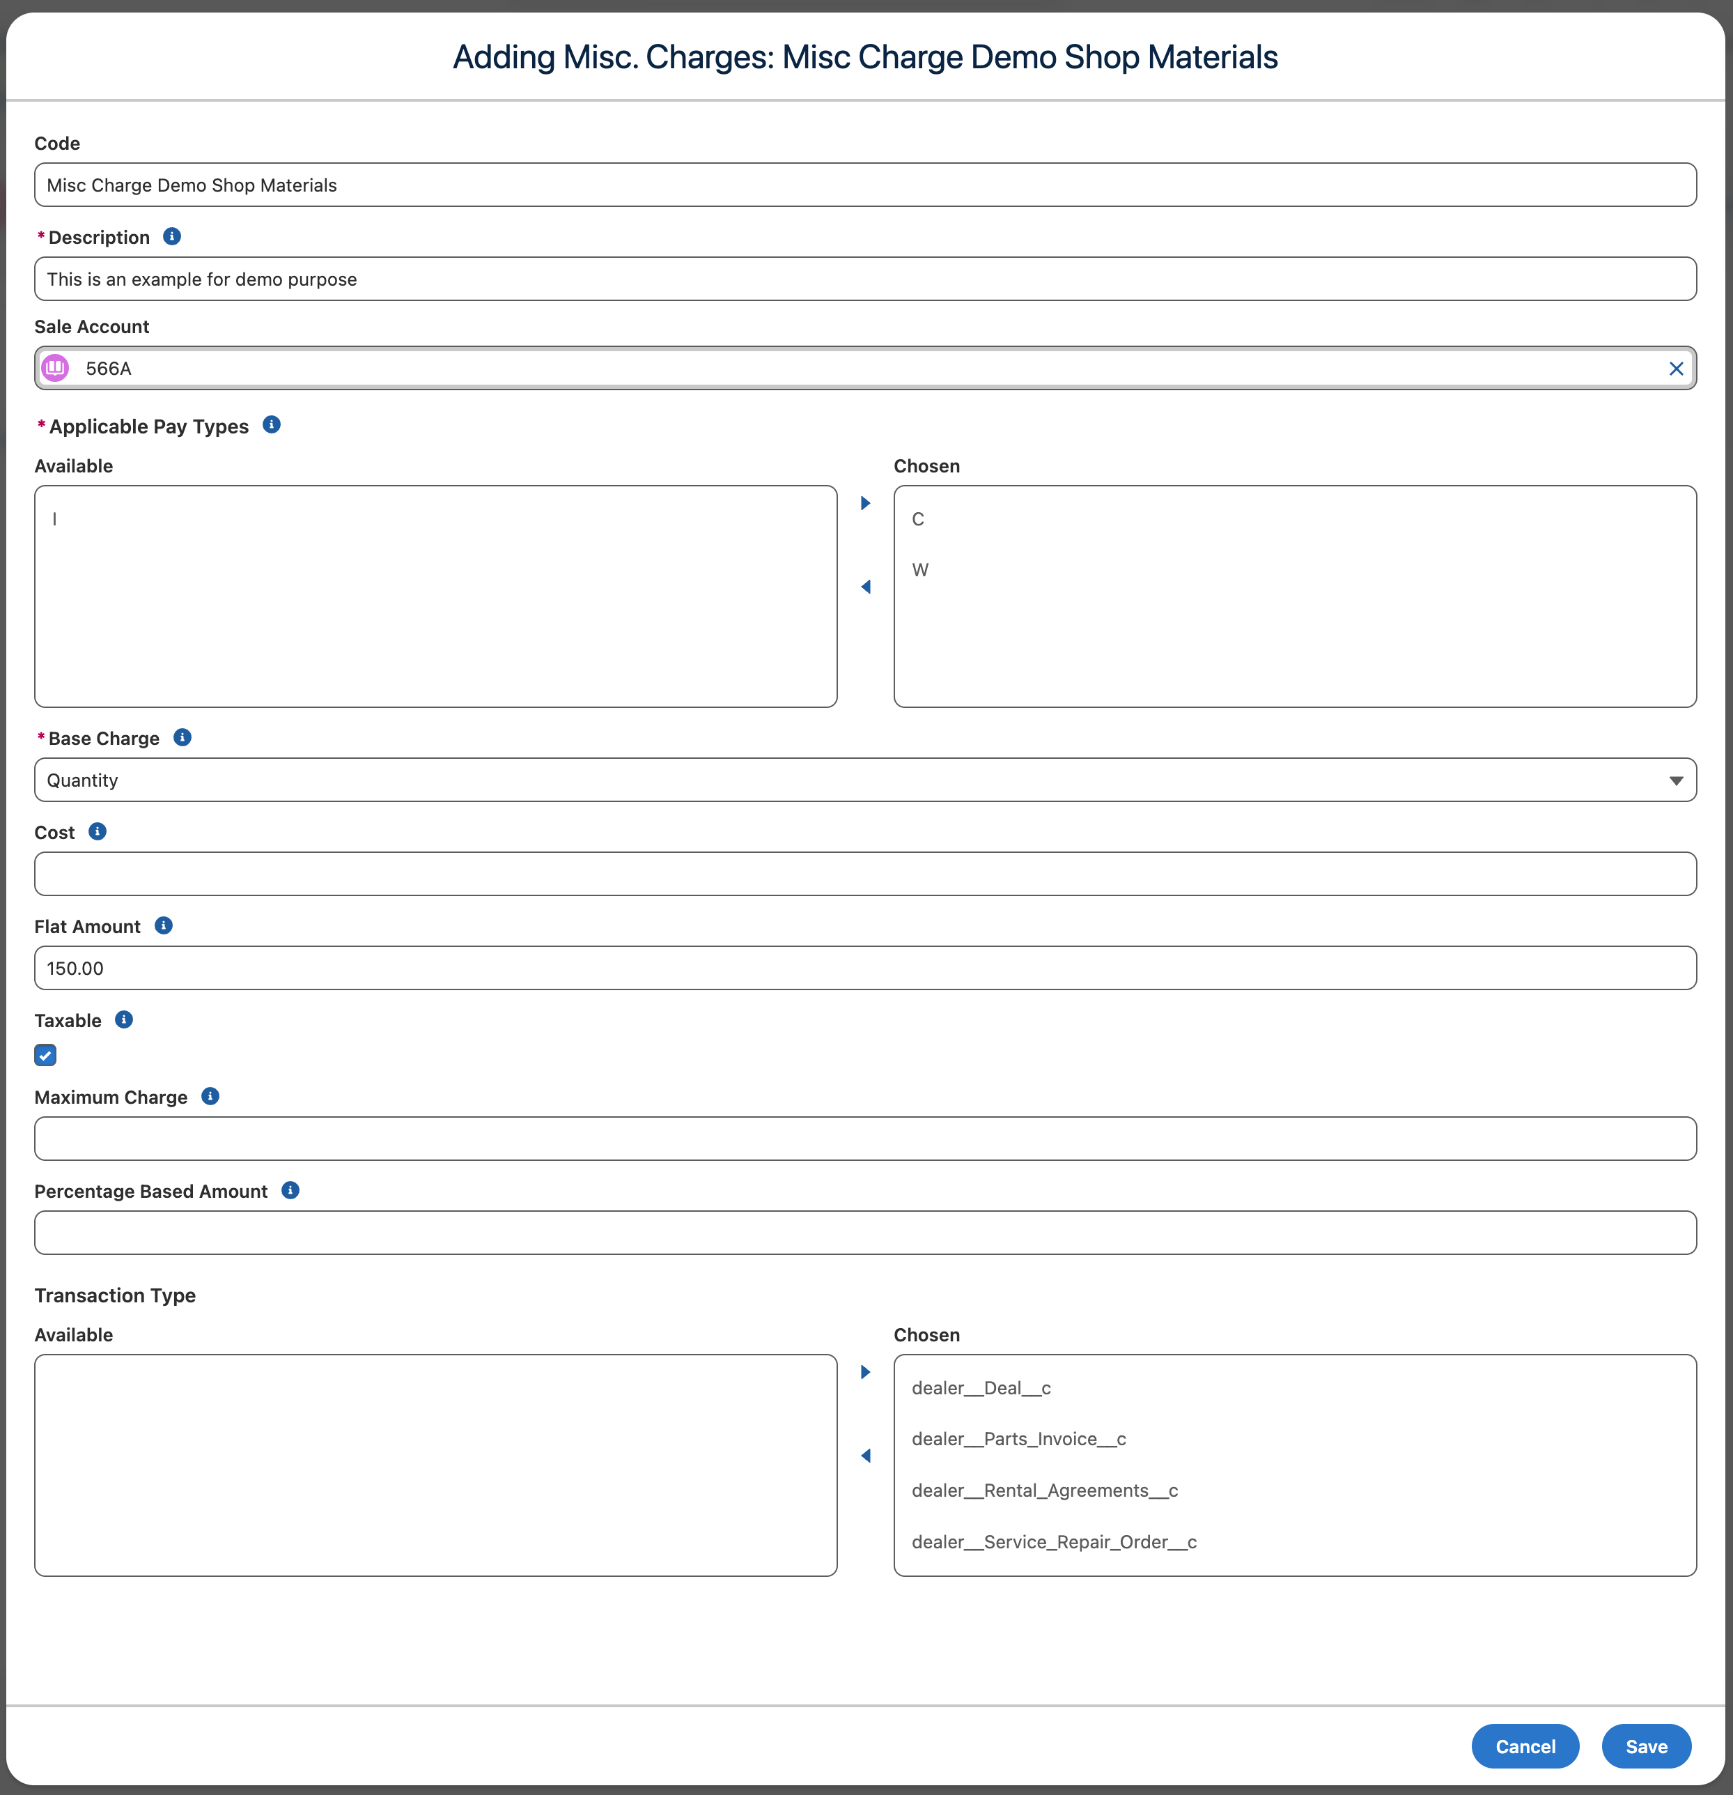This screenshot has height=1795, width=1733.
Task: Click the Percentage Based Amount info icon
Action: (x=290, y=1191)
